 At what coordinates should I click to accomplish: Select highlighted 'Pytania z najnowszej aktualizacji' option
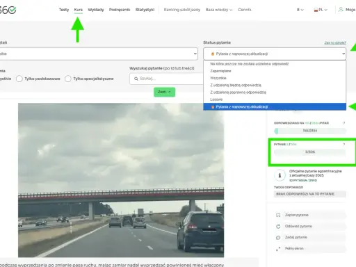pyautogui.click(x=275, y=106)
